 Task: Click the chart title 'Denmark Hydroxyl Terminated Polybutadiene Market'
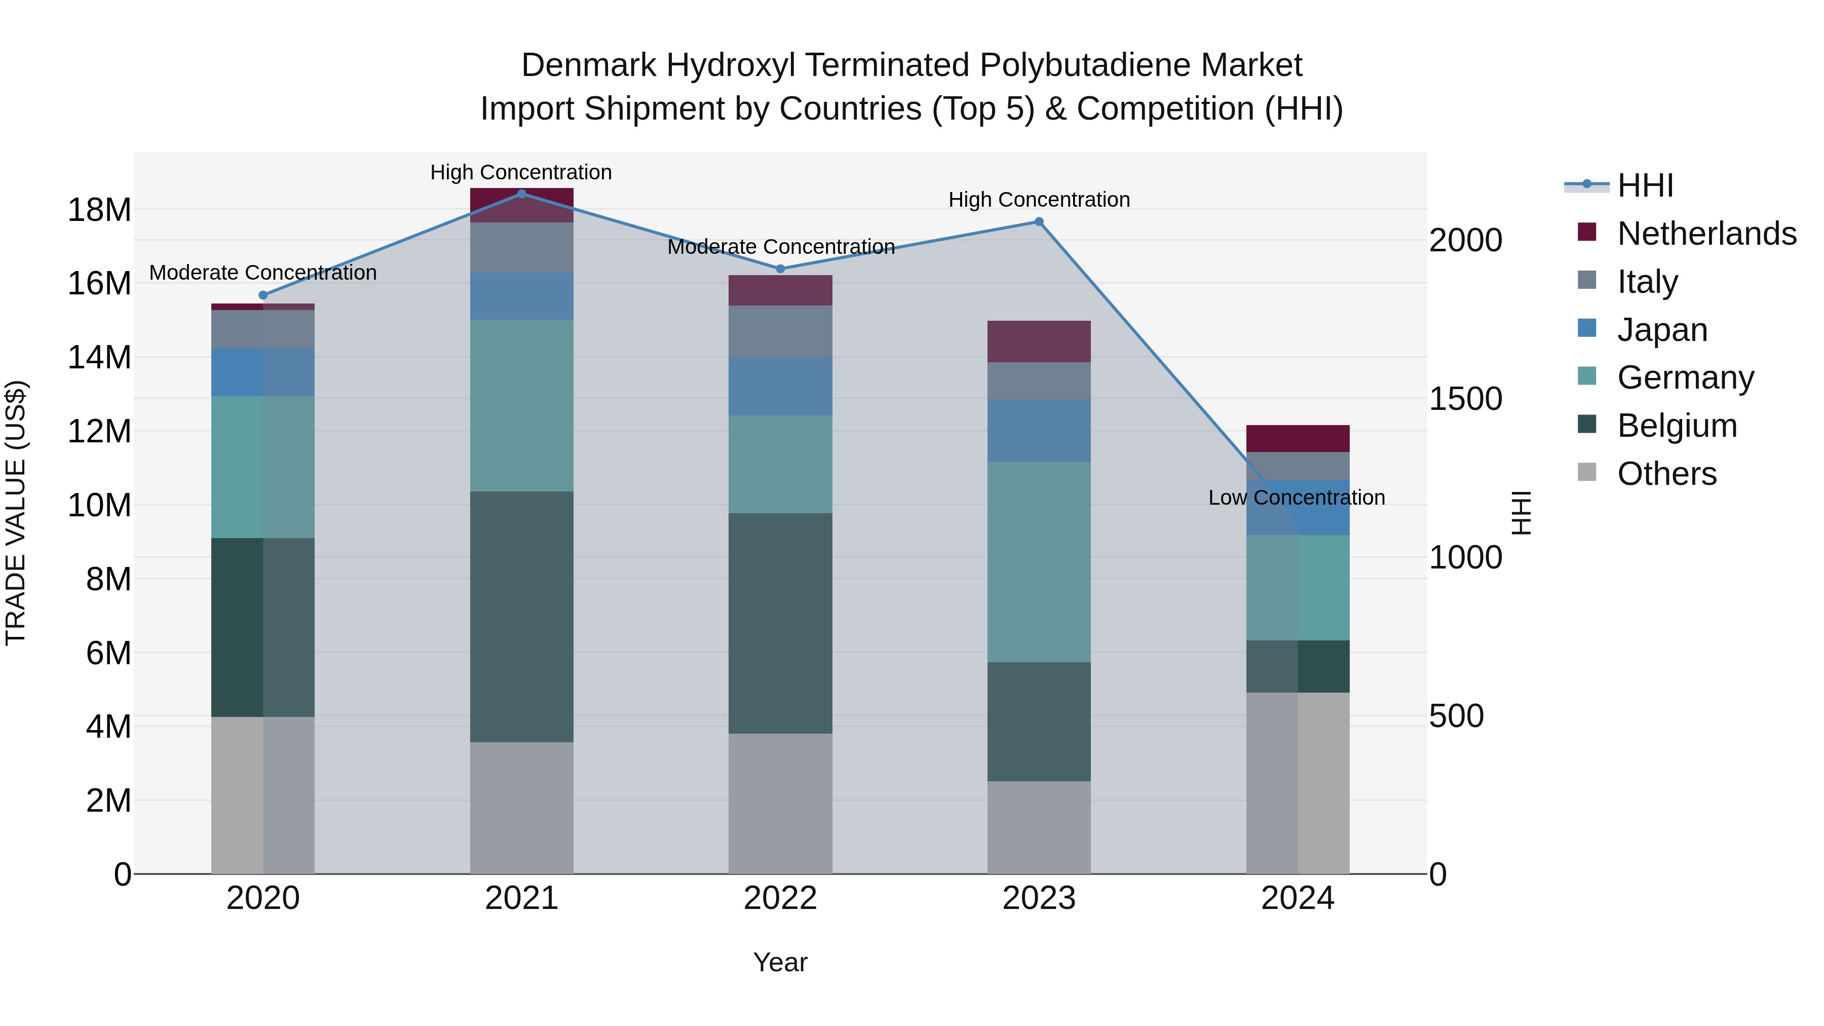click(x=912, y=65)
